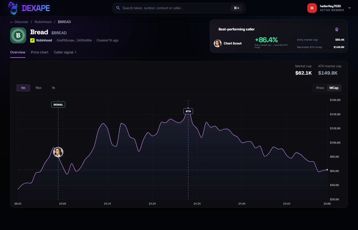
Task: Click the 21:31 time axis label
Action: pos(197,204)
